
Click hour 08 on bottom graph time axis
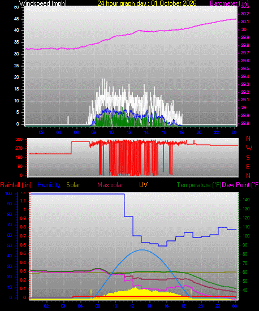coord(98,306)
